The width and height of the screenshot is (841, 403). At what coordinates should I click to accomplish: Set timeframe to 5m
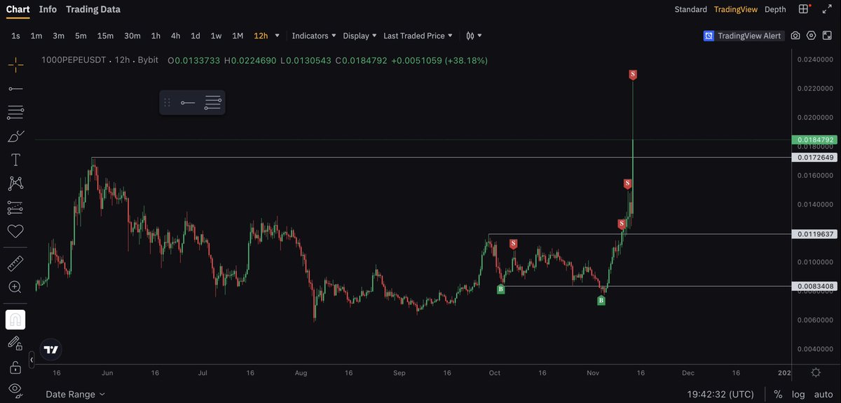pos(81,36)
